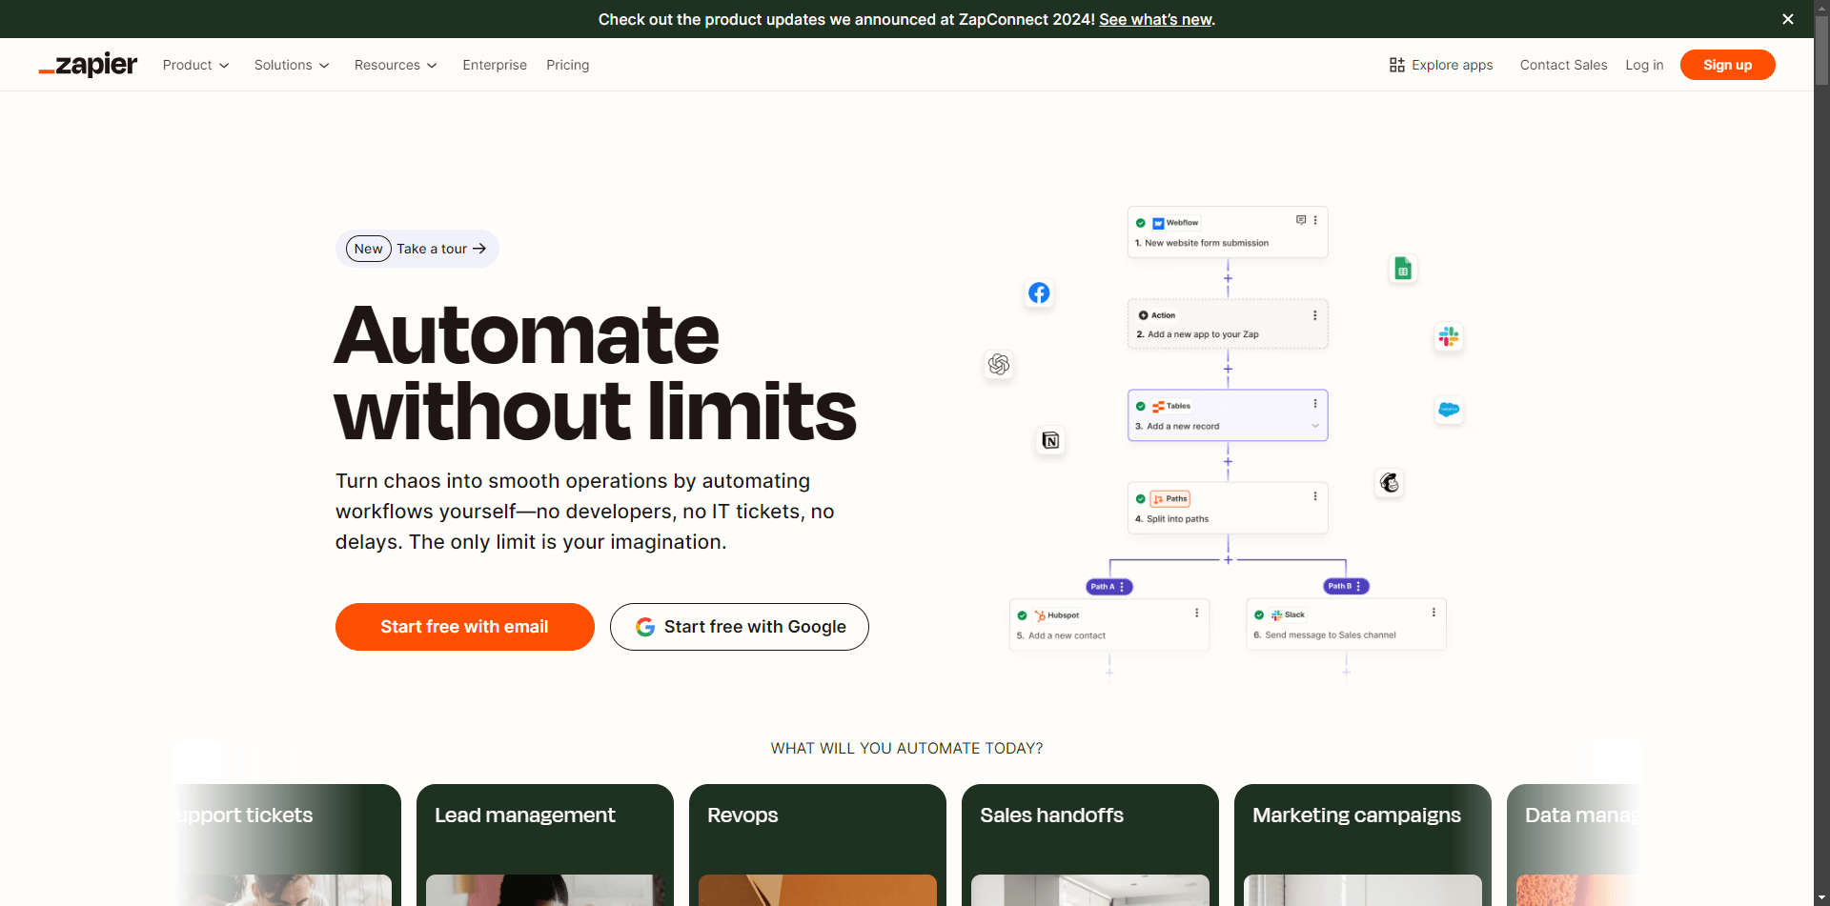This screenshot has height=906, width=1830.
Task: Open the Sales handoffs card
Action: (x=1090, y=845)
